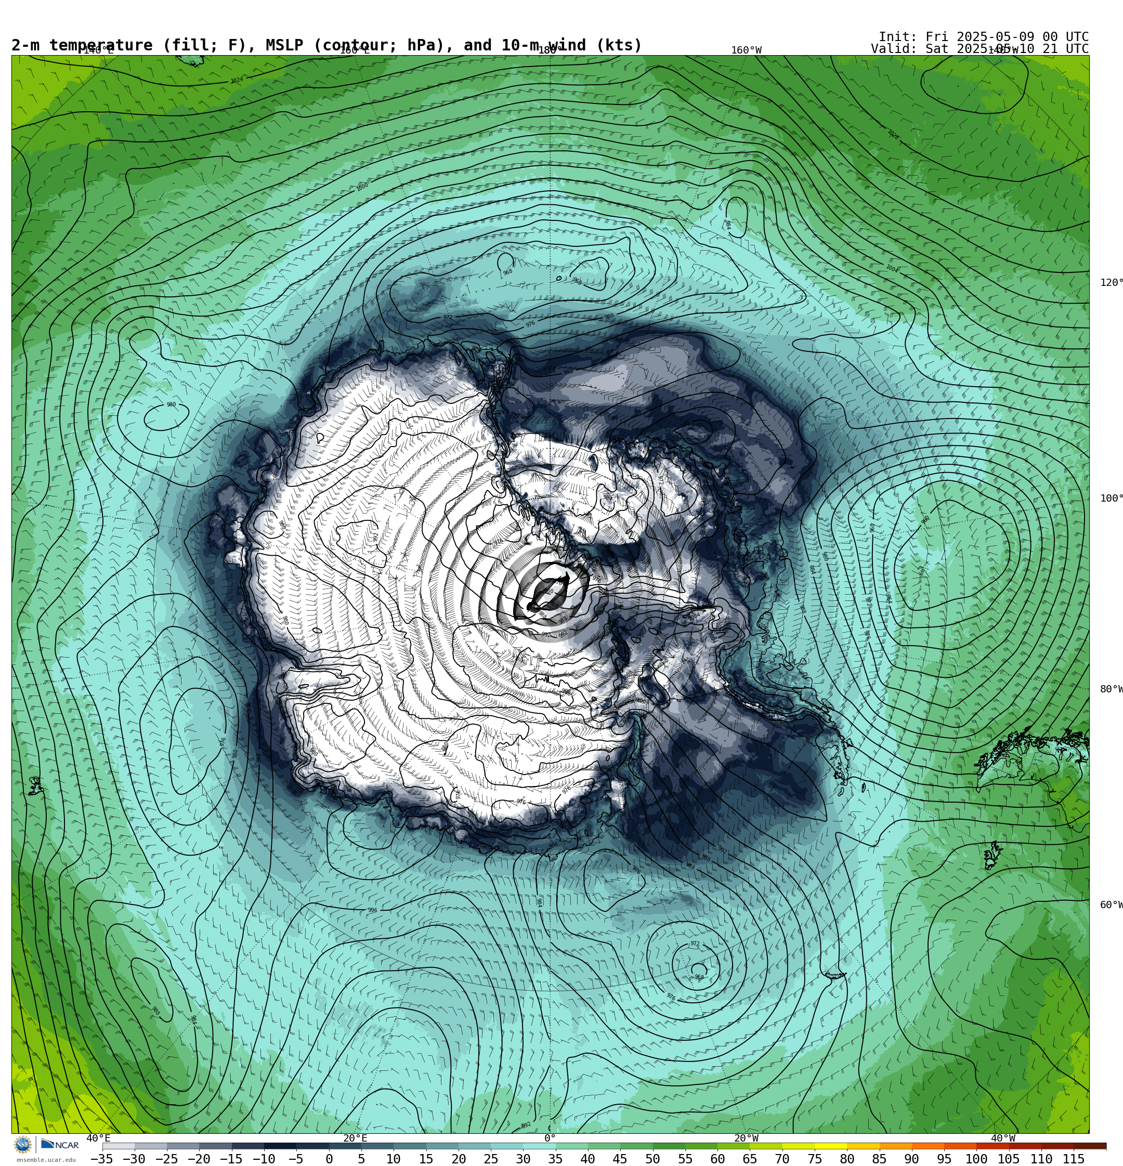Click the darkest navy swatch between -10 and -5
The image size is (1123, 1166).
point(280,1146)
